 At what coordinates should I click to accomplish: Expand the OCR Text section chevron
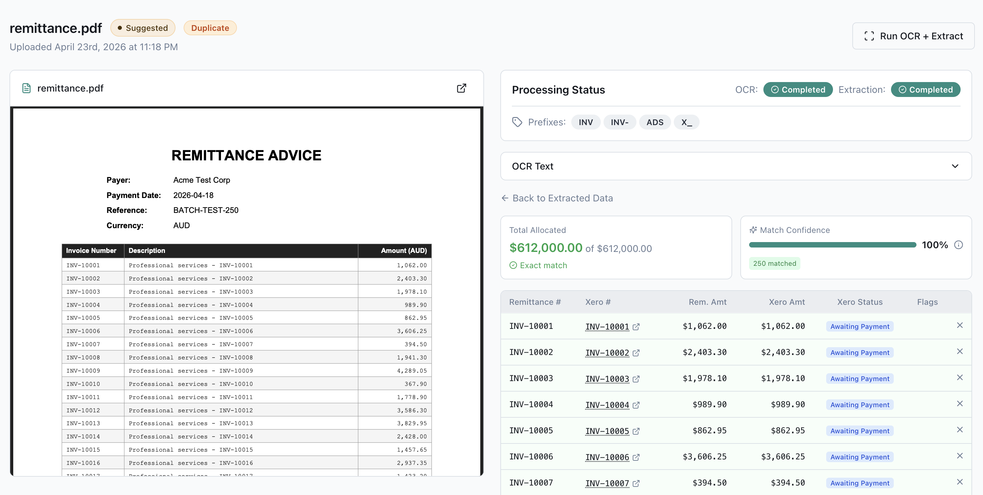[955, 166]
